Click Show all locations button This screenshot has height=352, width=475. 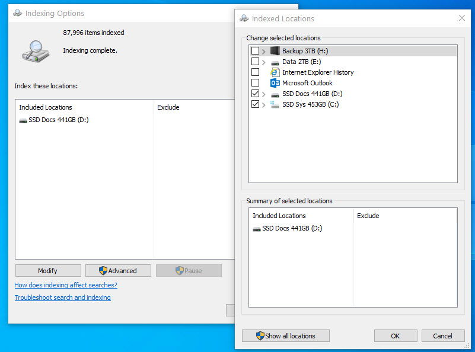click(x=286, y=336)
